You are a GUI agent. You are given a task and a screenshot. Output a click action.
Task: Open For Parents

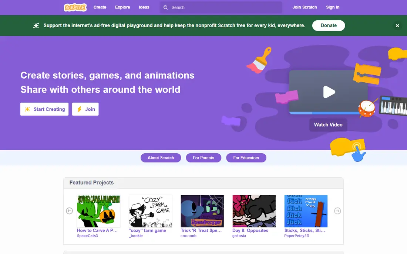click(x=203, y=158)
